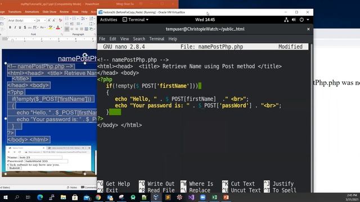Viewport: 360px width, 202px height.
Task: Open the Arial font name dropdown
Action: tap(34, 20)
